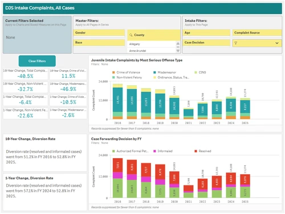Click the Intake Filters heading
This screenshot has width=285, height=214.
(196, 20)
